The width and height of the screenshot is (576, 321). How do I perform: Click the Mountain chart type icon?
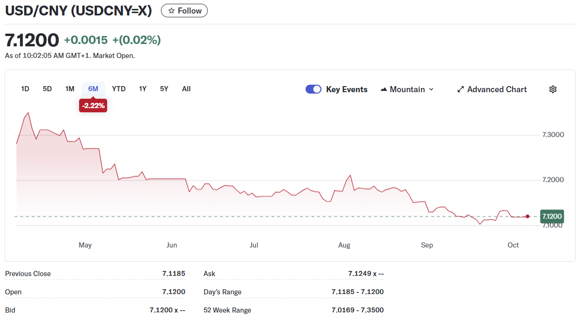tap(384, 89)
